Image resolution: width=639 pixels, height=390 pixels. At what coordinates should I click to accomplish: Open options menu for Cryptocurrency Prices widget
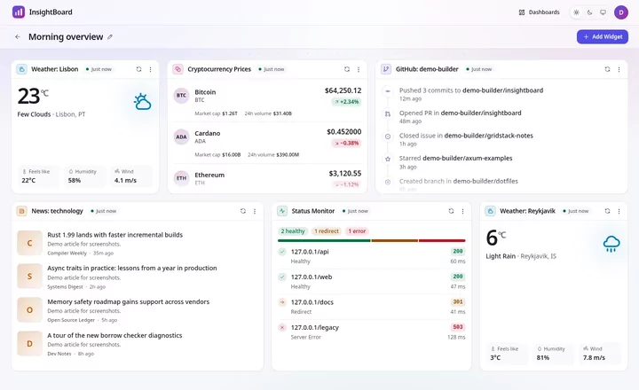point(359,69)
